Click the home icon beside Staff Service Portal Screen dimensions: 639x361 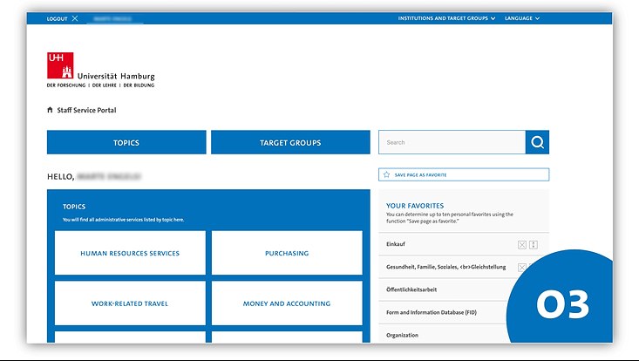[x=51, y=111]
